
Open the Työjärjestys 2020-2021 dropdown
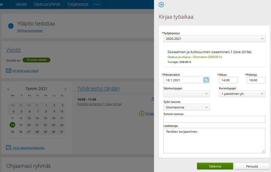click(214, 39)
